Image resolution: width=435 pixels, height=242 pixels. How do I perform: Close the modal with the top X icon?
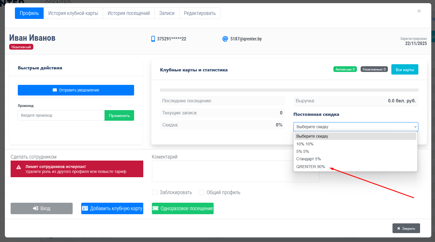[419, 11]
